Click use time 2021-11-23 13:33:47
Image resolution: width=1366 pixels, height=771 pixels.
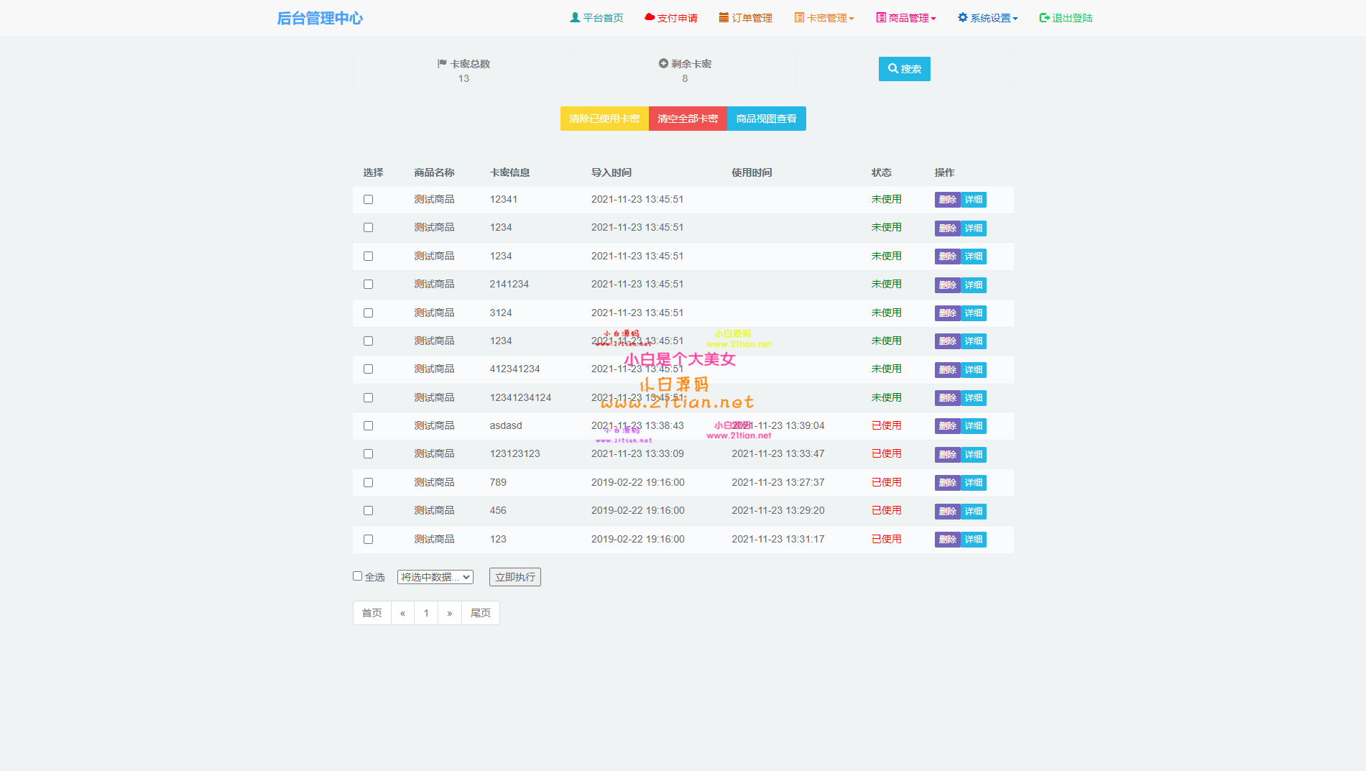pyautogui.click(x=778, y=453)
